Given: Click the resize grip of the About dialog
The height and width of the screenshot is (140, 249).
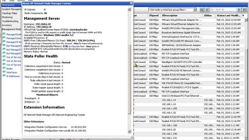Looking at the screenshot, I should tap(132, 137).
